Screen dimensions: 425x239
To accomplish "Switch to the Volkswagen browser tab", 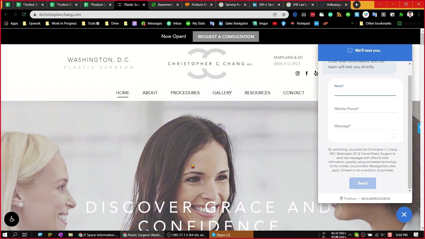I will 334,5.
